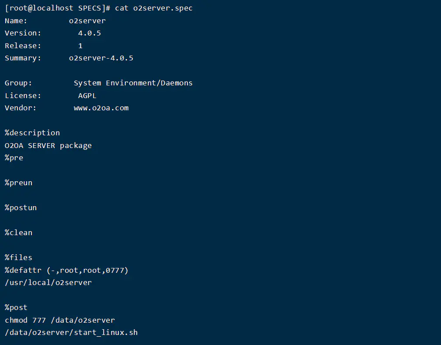Click the Summary value o2server-4.0.5
Image resolution: width=441 pixels, height=345 pixels.
[x=101, y=58]
